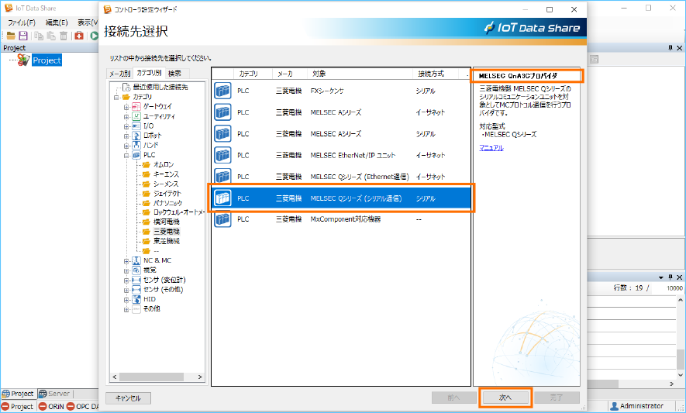Click the 視覚 category icon
Screen dimensions: 686x413
click(136, 270)
